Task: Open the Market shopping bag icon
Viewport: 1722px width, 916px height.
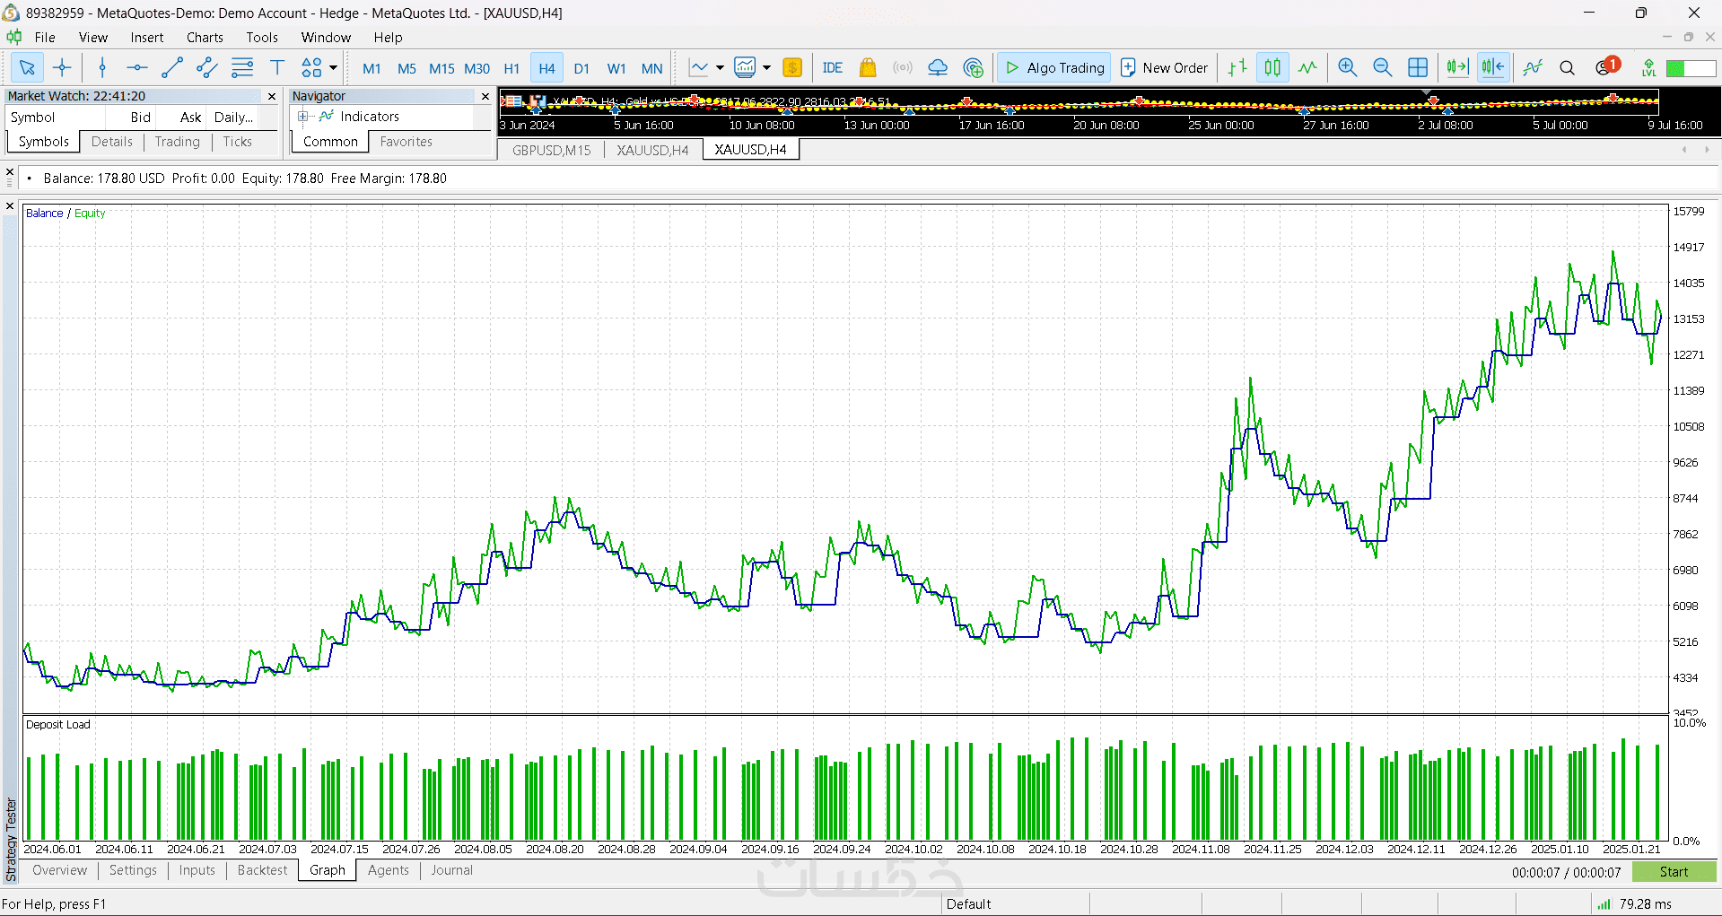Action: pos(867,67)
